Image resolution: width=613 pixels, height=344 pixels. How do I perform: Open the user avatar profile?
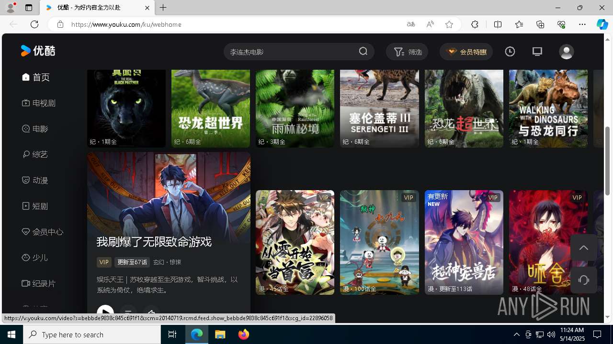tap(567, 52)
